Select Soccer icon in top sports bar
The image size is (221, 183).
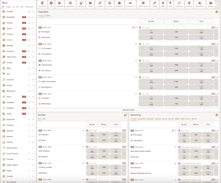(x=110, y=4)
